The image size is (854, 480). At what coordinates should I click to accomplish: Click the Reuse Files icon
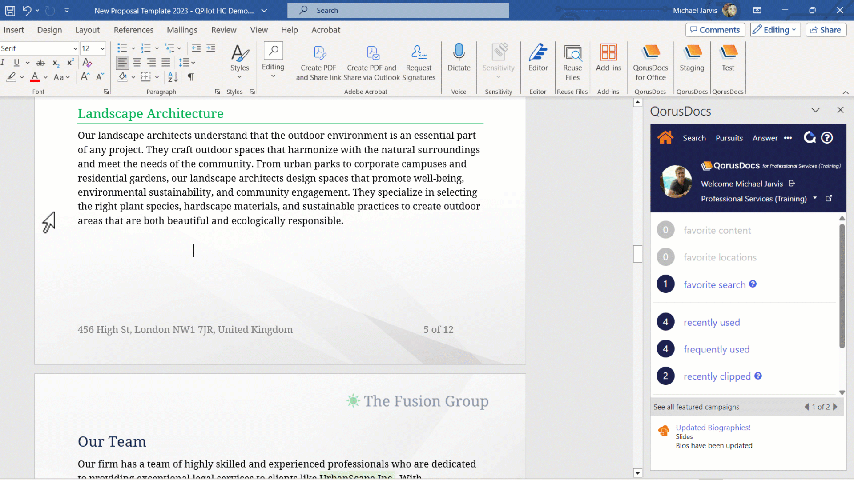pyautogui.click(x=572, y=53)
